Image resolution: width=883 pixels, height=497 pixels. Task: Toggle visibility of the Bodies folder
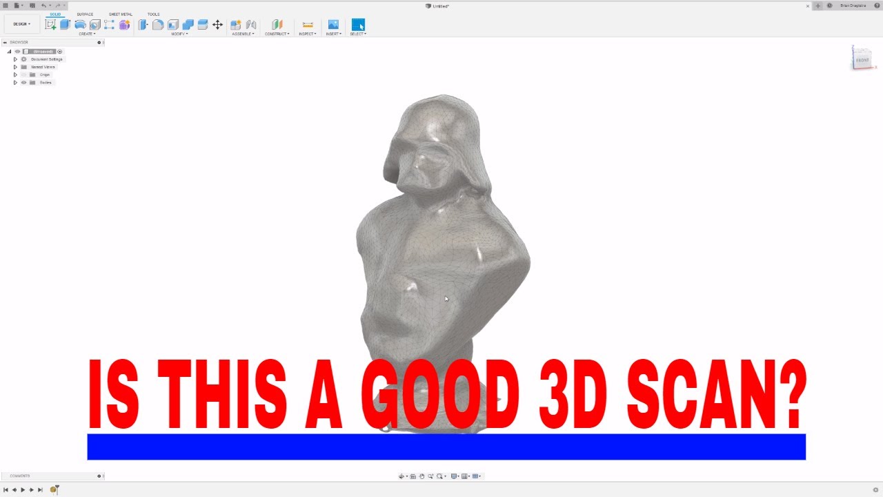coord(23,82)
